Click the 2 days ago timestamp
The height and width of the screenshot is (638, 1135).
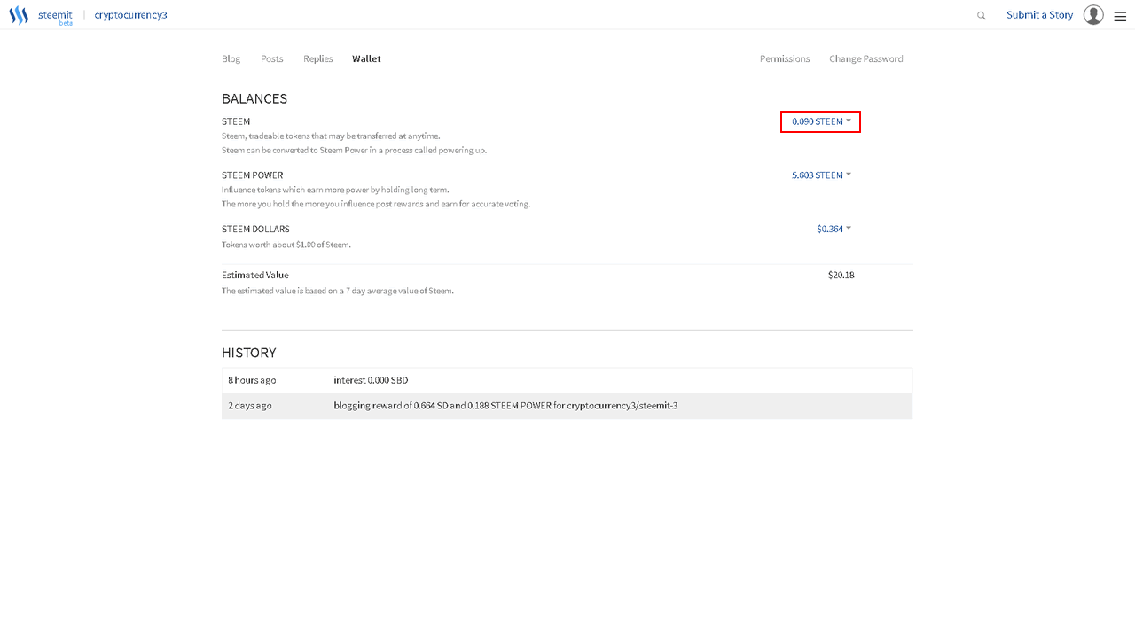pyautogui.click(x=250, y=406)
